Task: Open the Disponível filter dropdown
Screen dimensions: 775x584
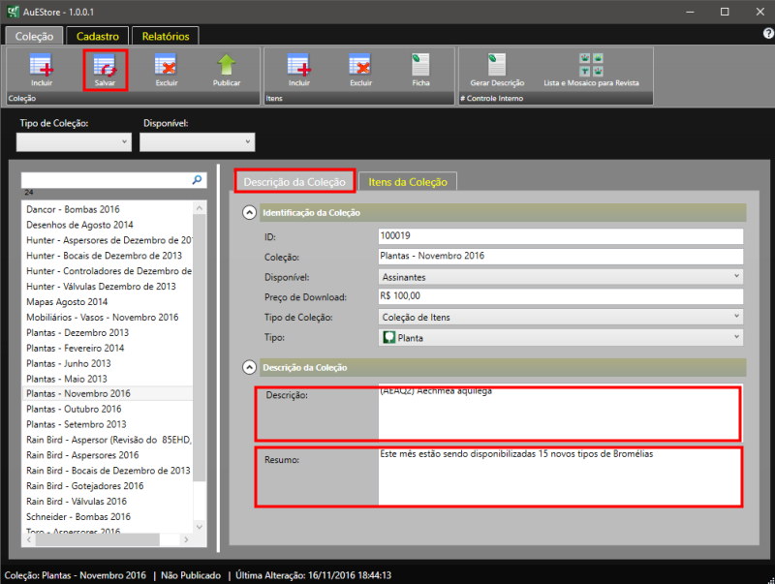Action: tap(197, 142)
